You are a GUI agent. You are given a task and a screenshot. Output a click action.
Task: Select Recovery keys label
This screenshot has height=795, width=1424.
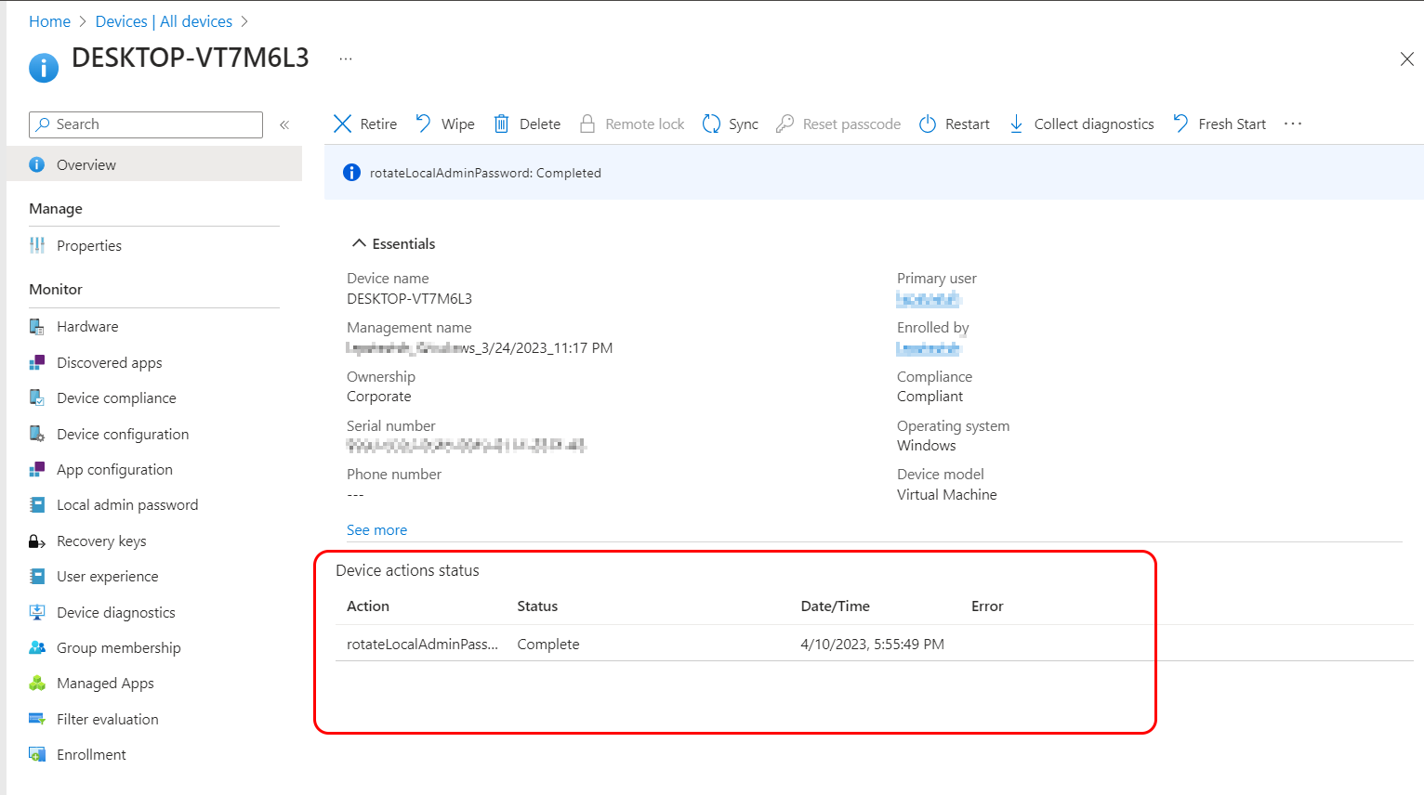pos(101,541)
